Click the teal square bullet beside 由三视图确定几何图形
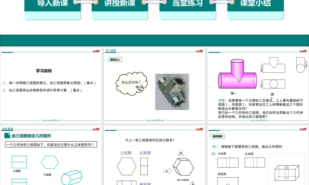Image resolution: width=309 pixels, height=185 pixels. [x=7, y=136]
